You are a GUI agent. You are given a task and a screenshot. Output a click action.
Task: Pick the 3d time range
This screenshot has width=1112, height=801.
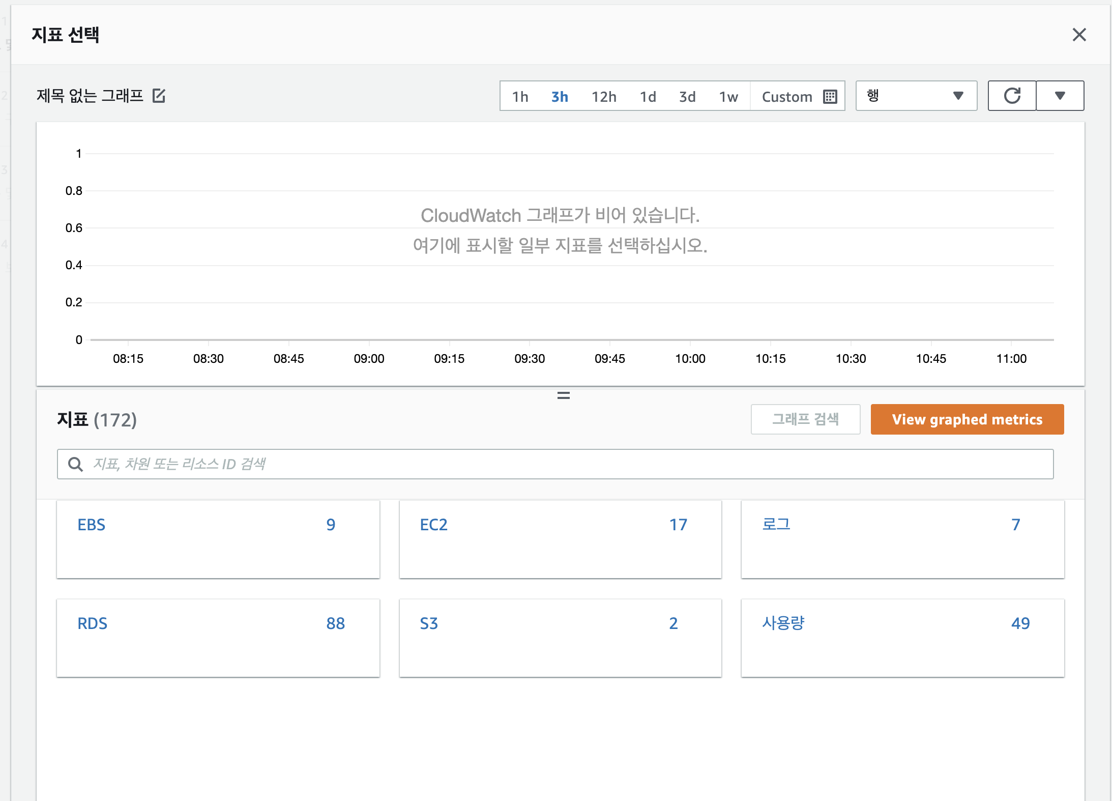[687, 96]
